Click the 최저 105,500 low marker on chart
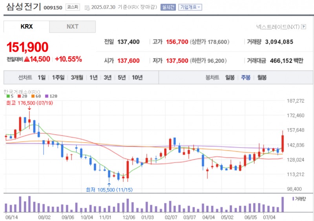 [x=108, y=190]
